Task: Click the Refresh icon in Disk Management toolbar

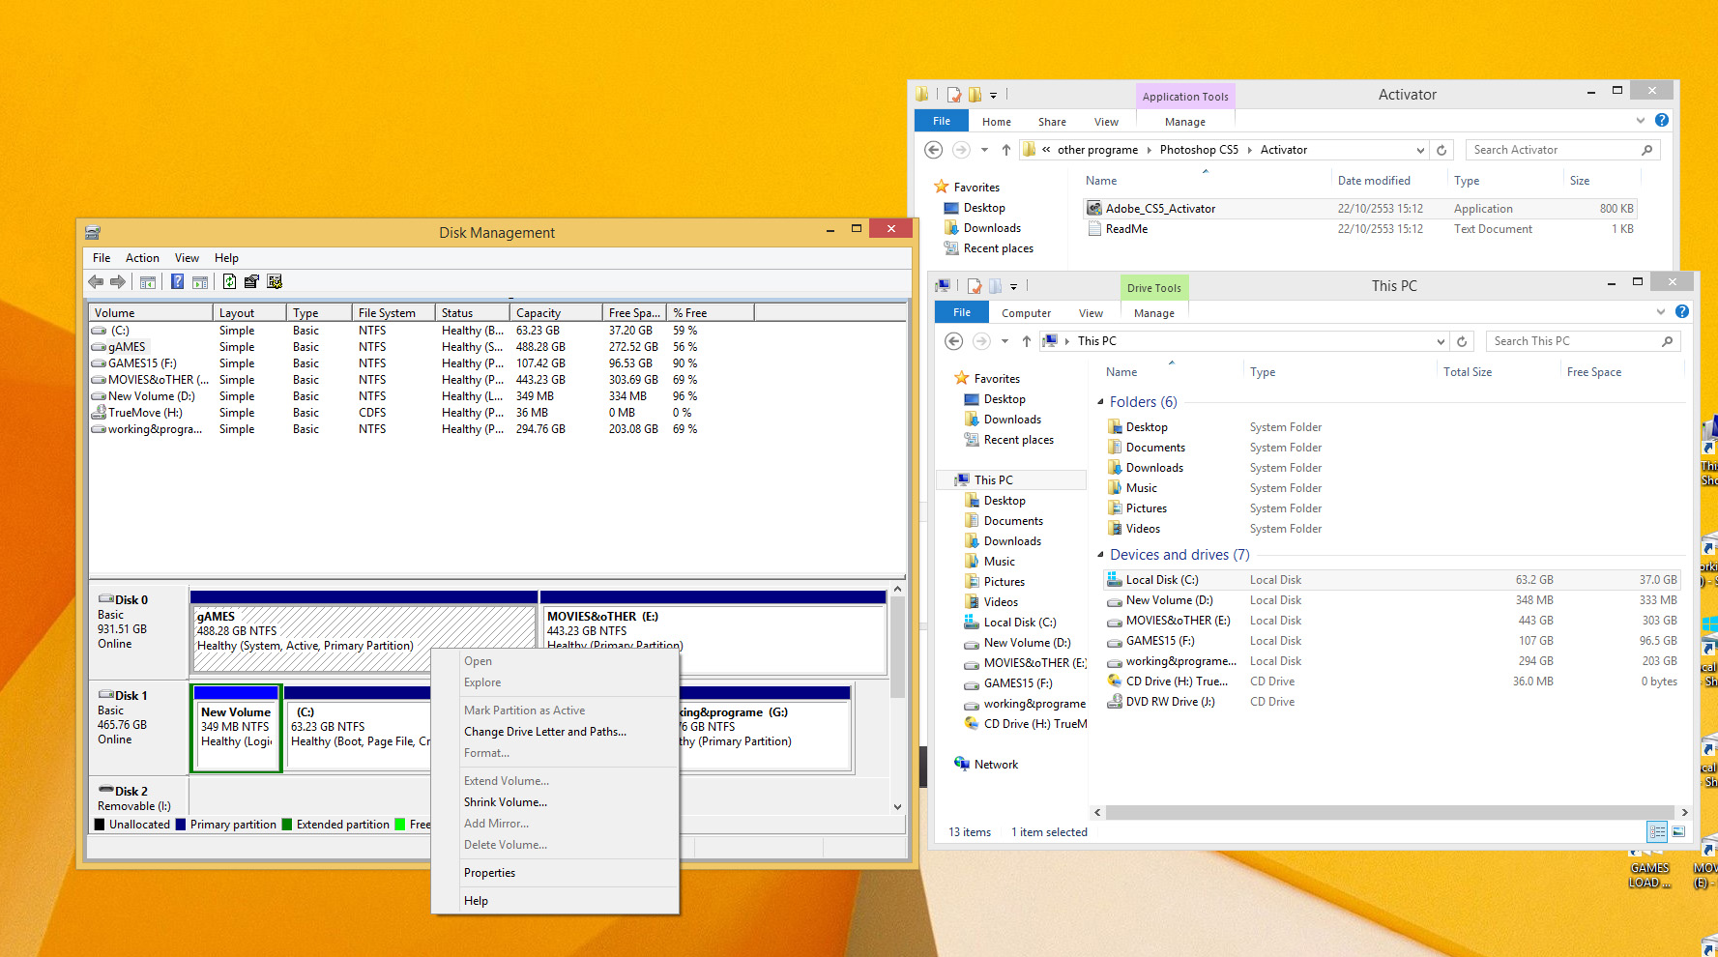Action: click(229, 281)
